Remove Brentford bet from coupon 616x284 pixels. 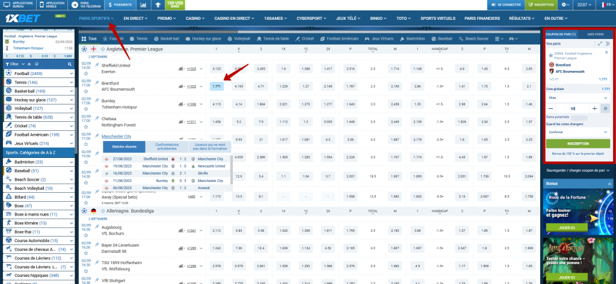click(606, 52)
